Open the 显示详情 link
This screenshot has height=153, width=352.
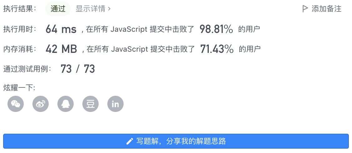click(93, 9)
